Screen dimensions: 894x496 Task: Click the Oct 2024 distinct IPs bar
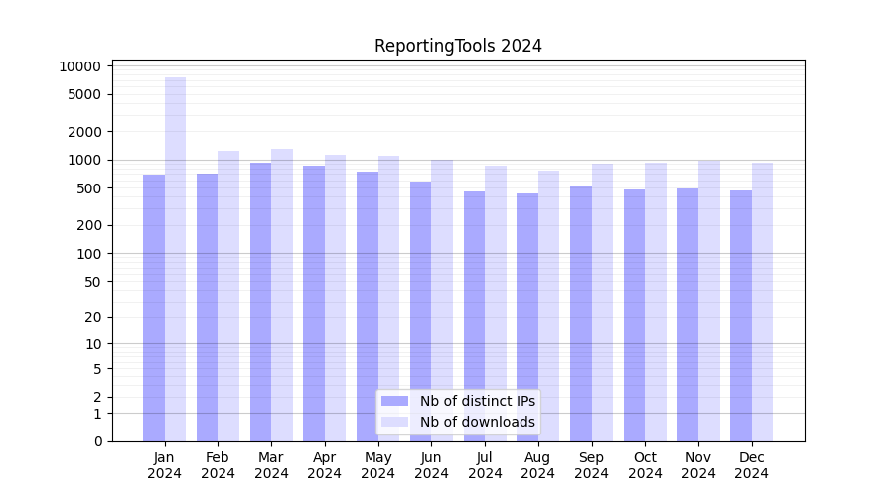(634, 315)
